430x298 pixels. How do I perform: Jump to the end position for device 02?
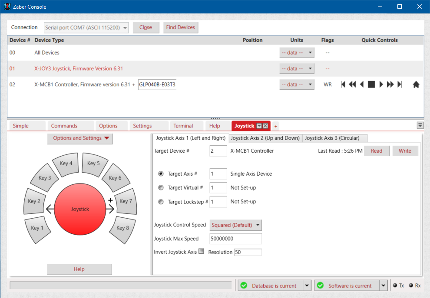pos(400,84)
